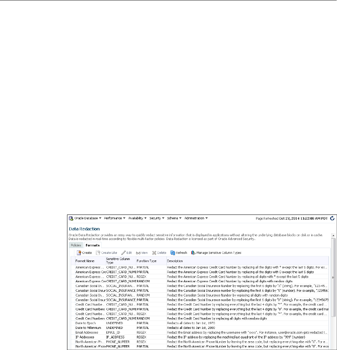Click the Create Like icon
This screenshot has height=350, width=337.
98,253
